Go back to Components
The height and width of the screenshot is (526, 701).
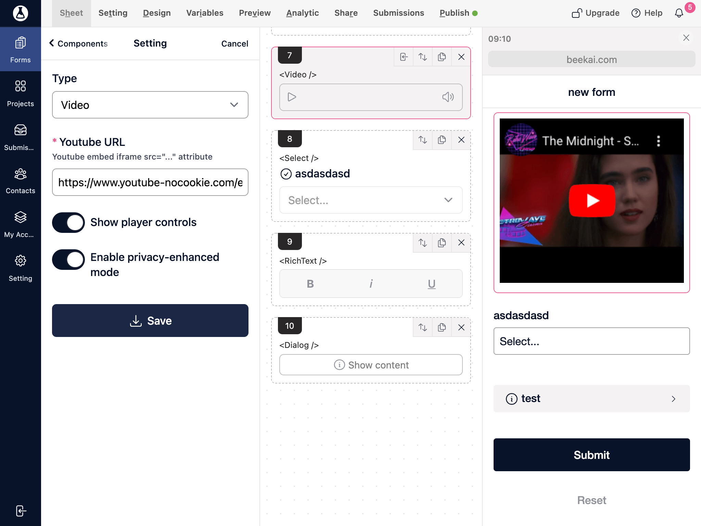[78, 43]
